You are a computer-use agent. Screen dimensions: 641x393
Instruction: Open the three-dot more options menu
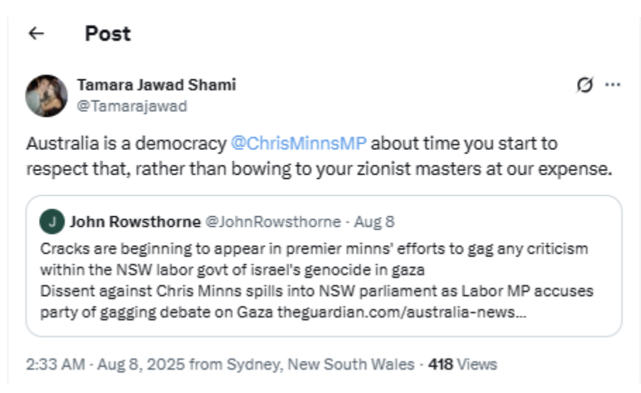(613, 85)
